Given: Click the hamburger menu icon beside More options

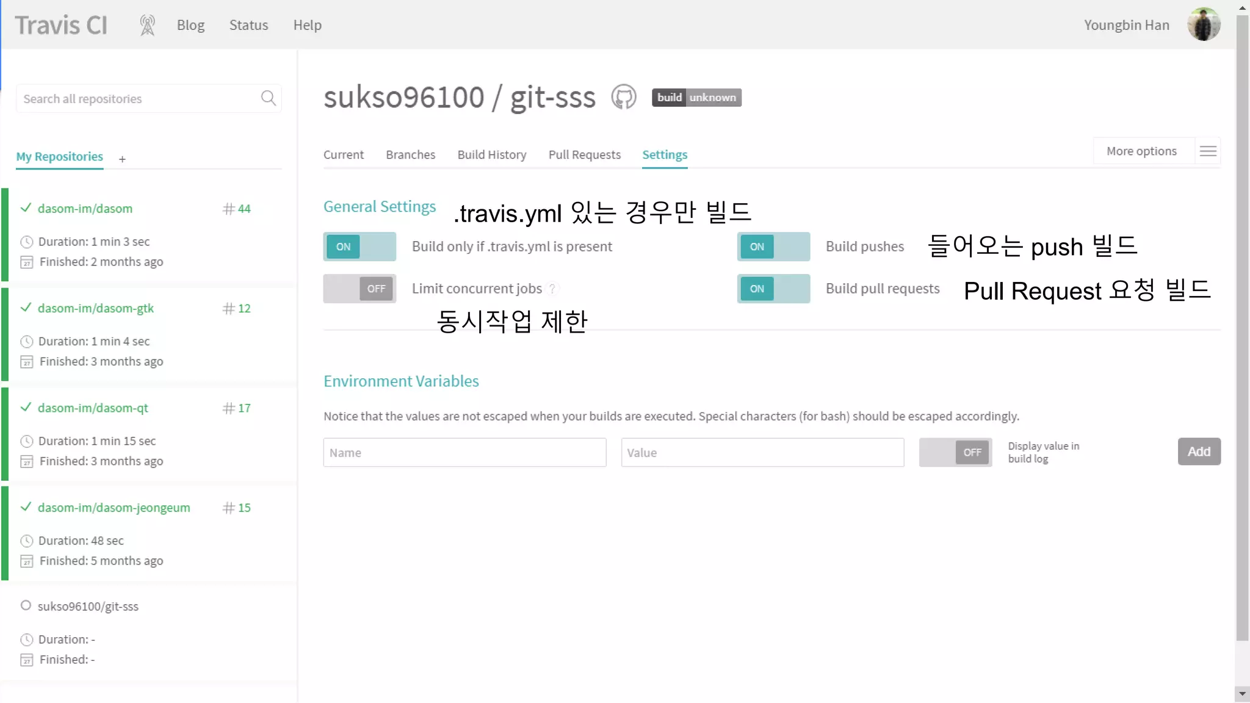Looking at the screenshot, I should pyautogui.click(x=1208, y=151).
